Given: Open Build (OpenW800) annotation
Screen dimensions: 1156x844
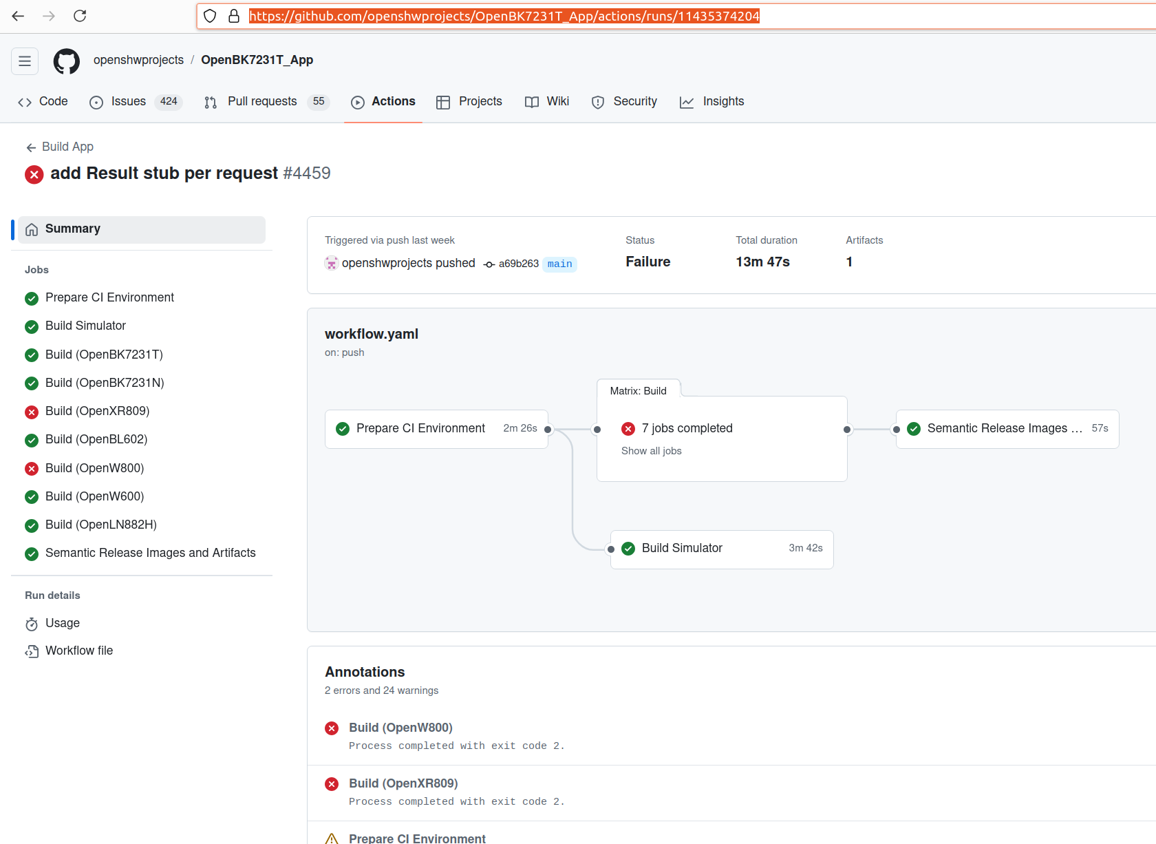Looking at the screenshot, I should [400, 728].
